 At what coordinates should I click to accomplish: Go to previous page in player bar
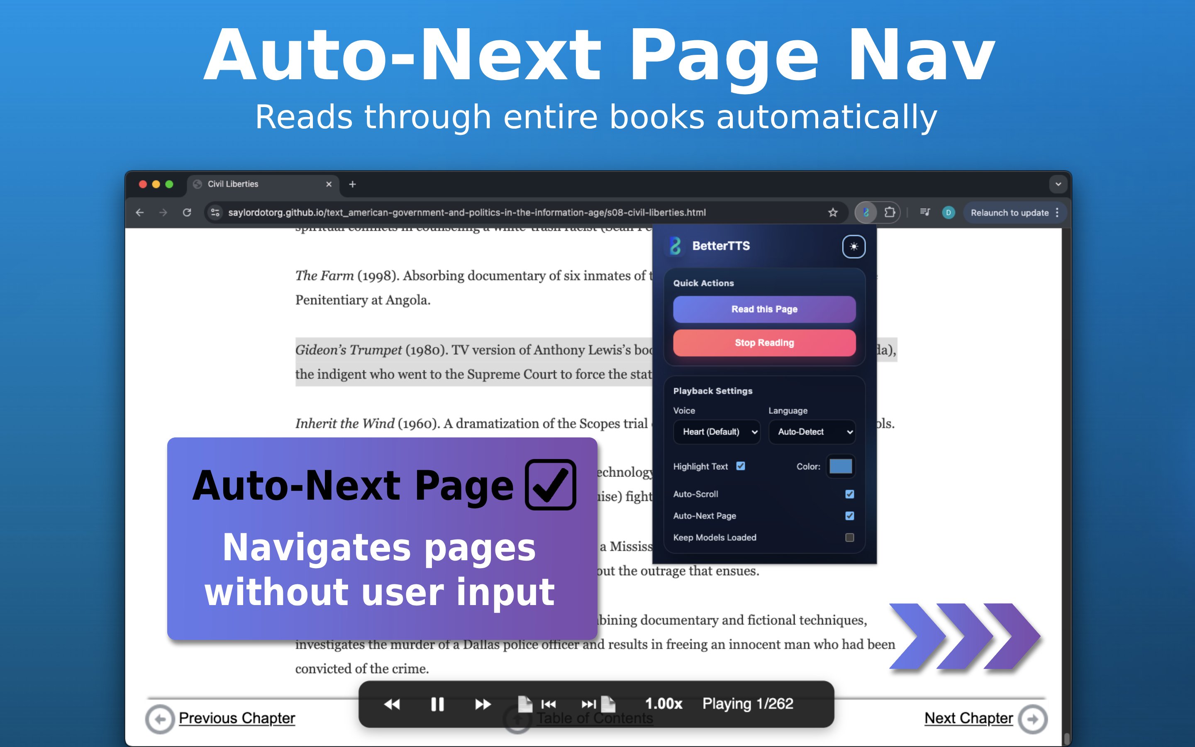coord(537,704)
